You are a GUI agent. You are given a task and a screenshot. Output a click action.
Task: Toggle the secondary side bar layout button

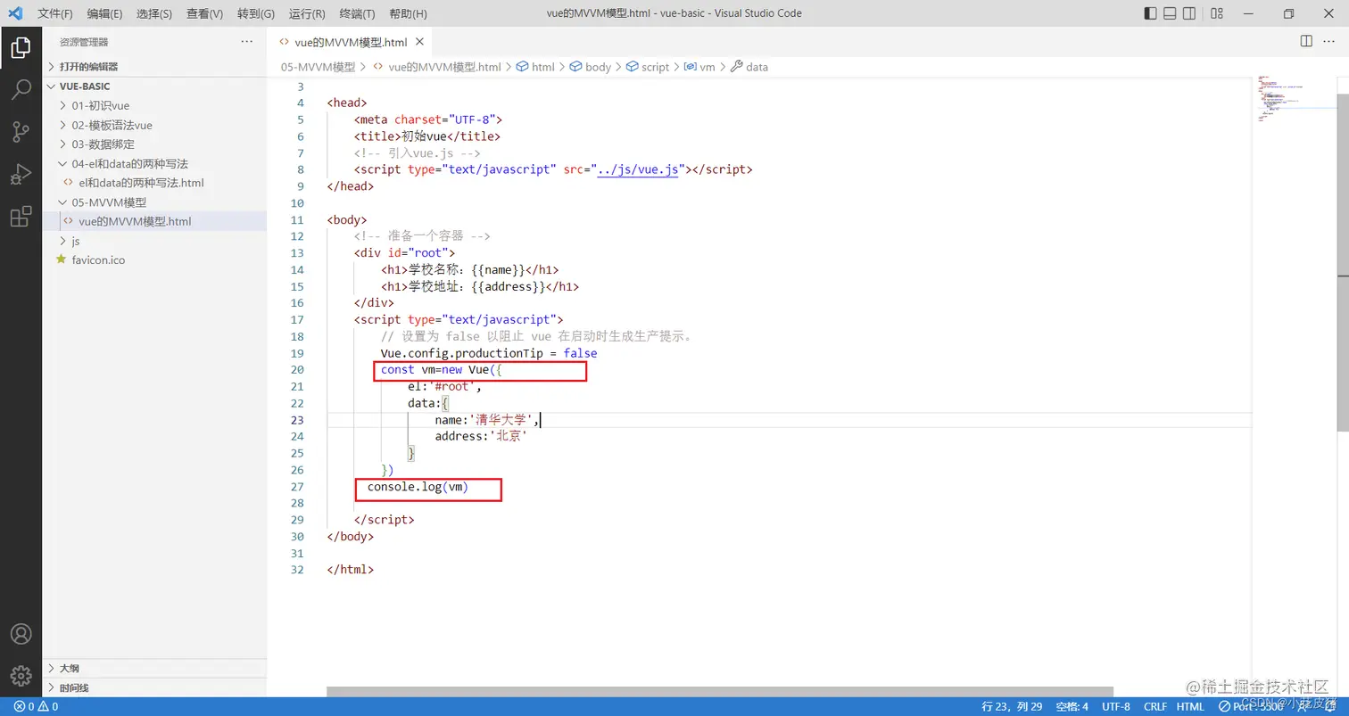pyautogui.click(x=1189, y=13)
